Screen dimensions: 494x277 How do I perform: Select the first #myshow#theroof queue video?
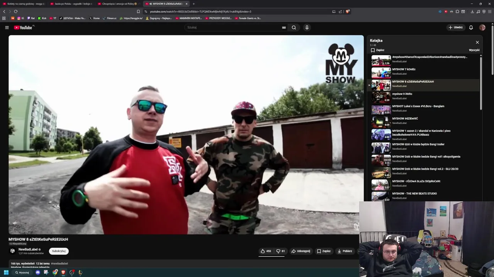[x=425, y=60]
